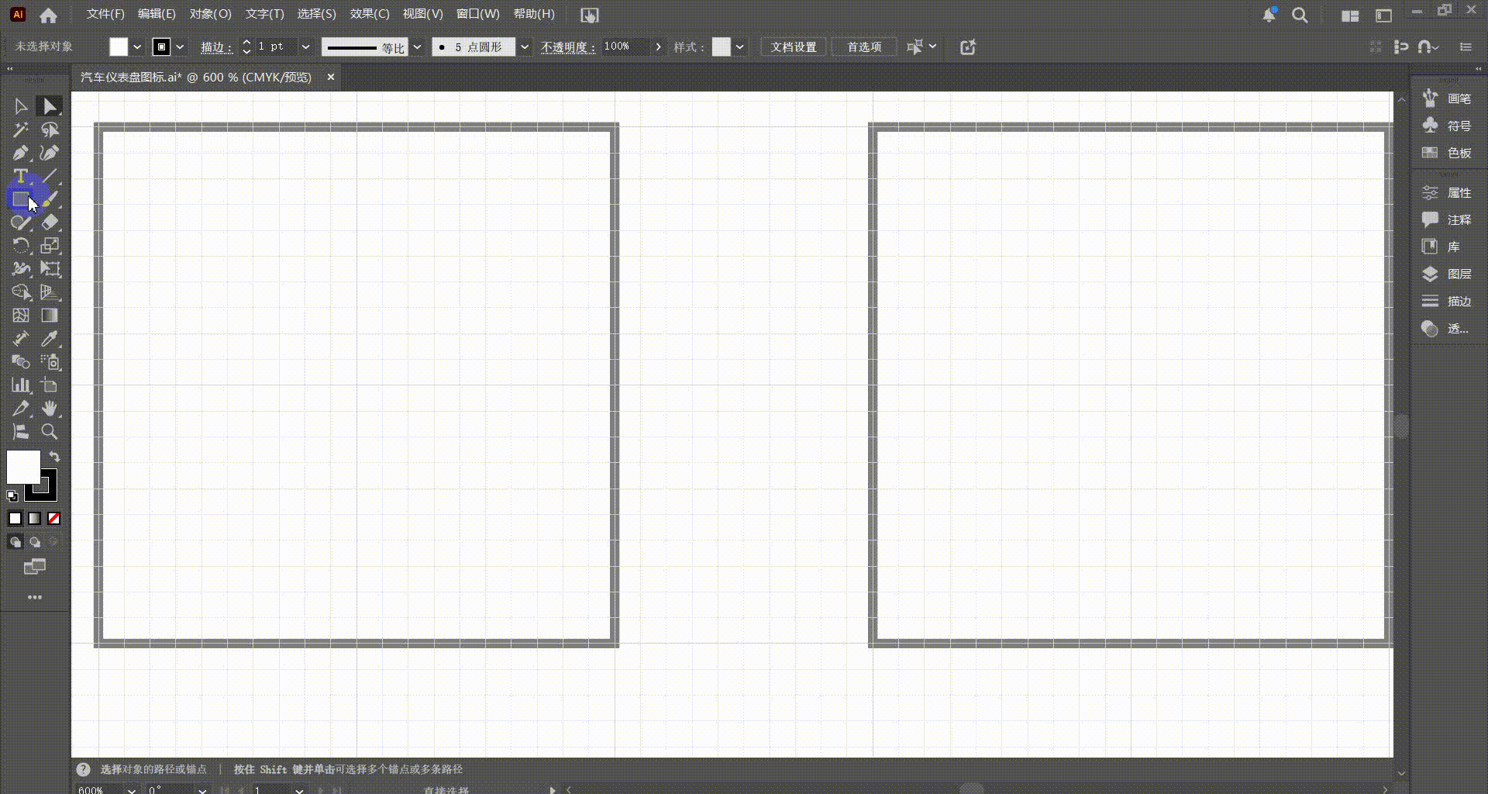Click the 首选项 button

864,47
